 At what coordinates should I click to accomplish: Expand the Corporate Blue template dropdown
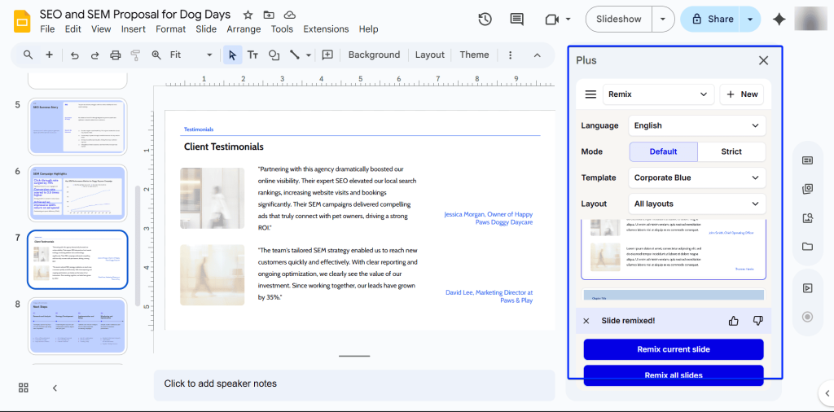(696, 178)
